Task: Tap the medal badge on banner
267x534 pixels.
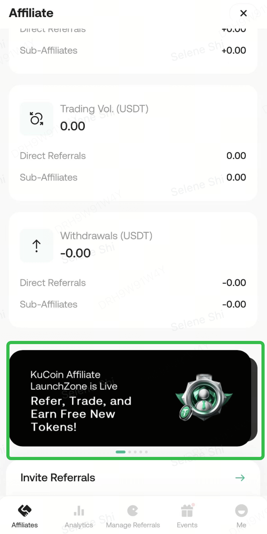Action: [204, 397]
